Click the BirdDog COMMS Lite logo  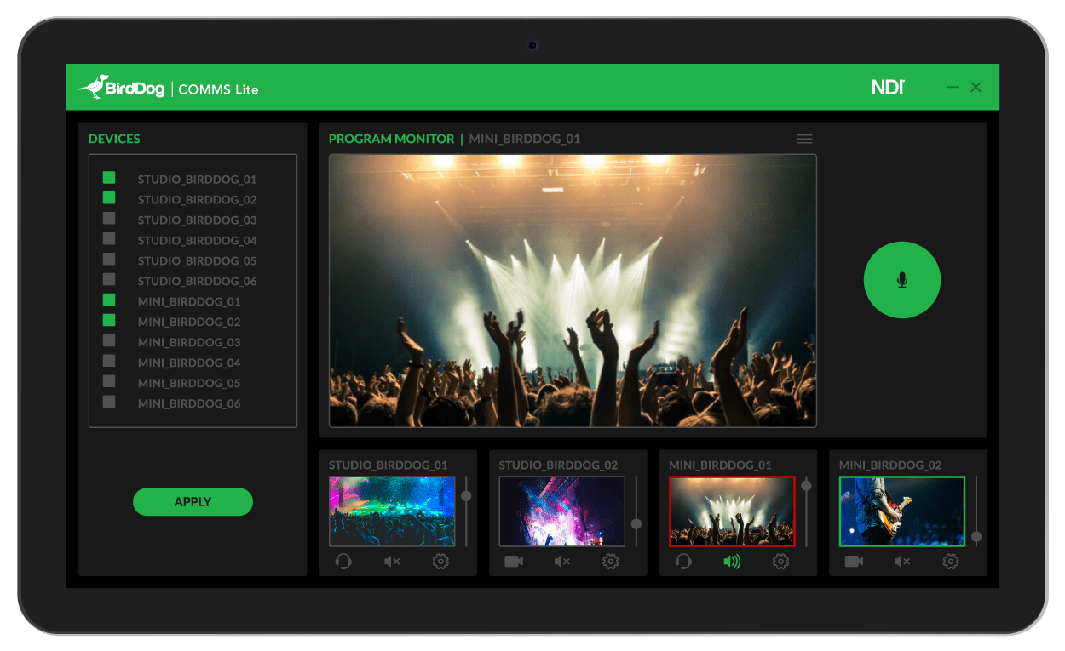(x=168, y=88)
